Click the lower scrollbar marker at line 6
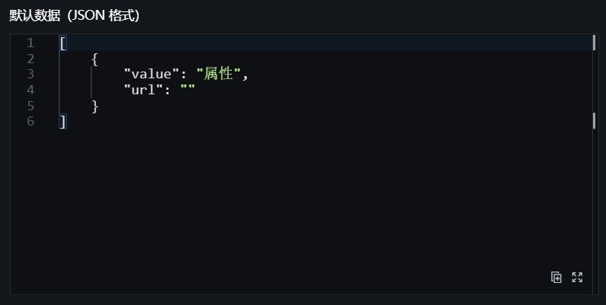Image resolution: width=606 pixels, height=305 pixels. tap(594, 121)
